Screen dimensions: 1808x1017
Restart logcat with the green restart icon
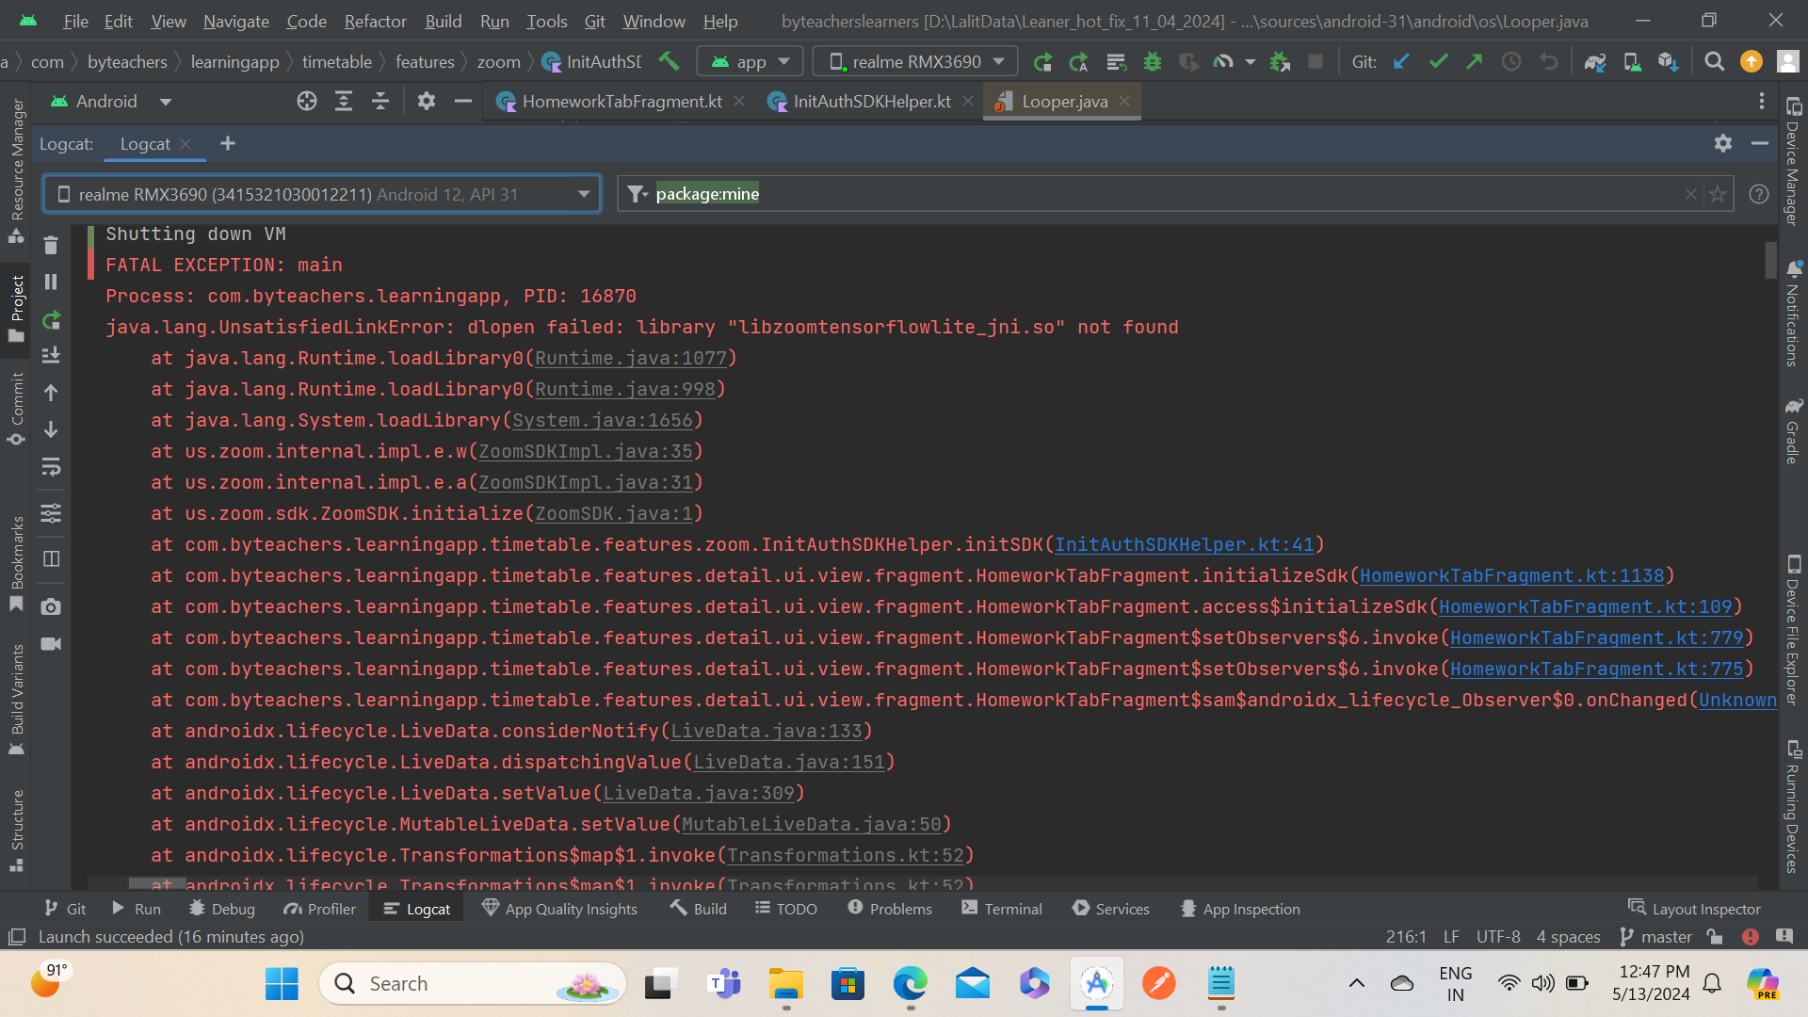coord(51,320)
